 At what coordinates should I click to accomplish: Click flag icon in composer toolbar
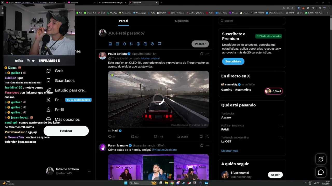click(159, 44)
